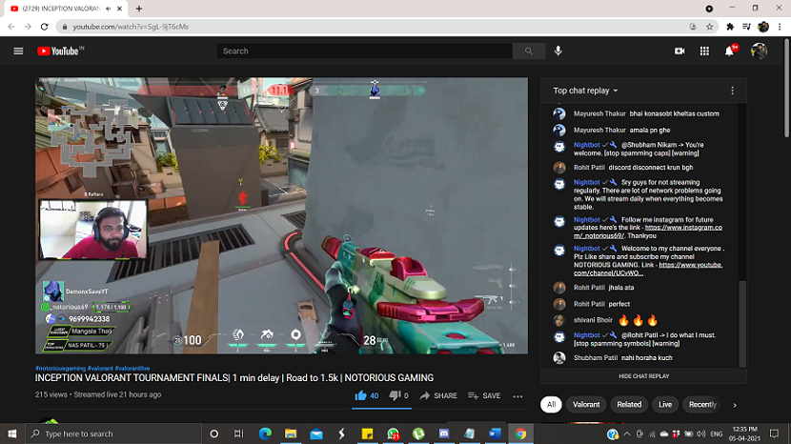Open the YouTube apps grid
Screen dimensions: 791x444
[704, 50]
